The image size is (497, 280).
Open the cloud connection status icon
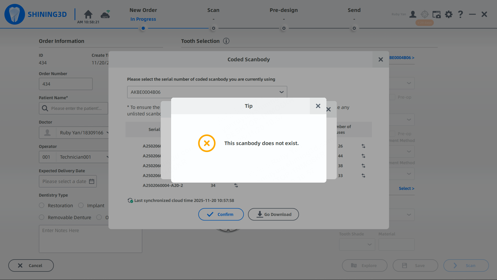pyautogui.click(x=106, y=15)
